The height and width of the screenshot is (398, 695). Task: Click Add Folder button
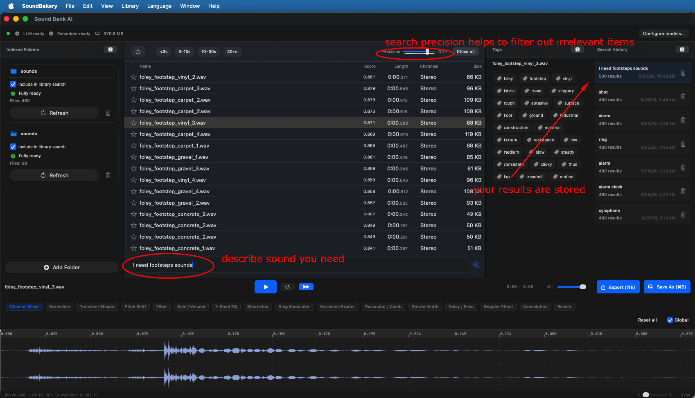[62, 267]
